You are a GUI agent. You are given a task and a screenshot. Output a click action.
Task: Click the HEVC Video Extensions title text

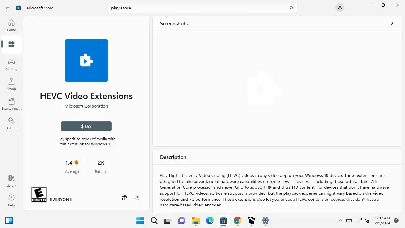(86, 96)
